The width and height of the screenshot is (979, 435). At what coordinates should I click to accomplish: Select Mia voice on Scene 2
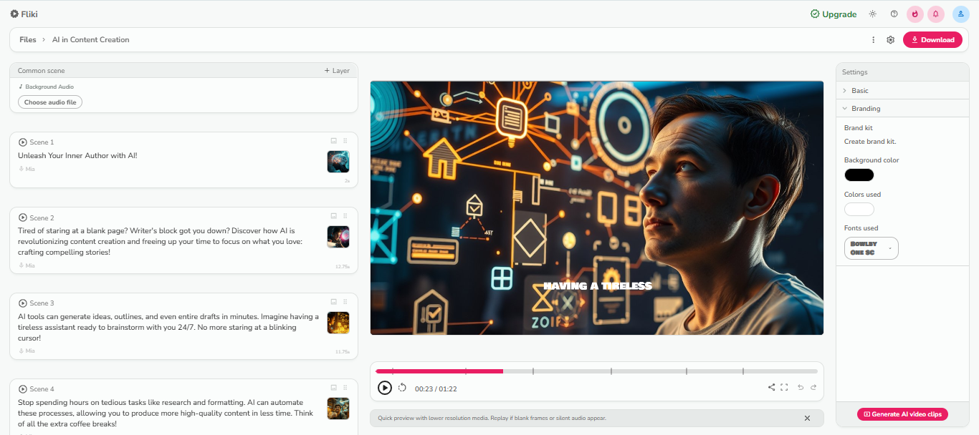coord(27,265)
